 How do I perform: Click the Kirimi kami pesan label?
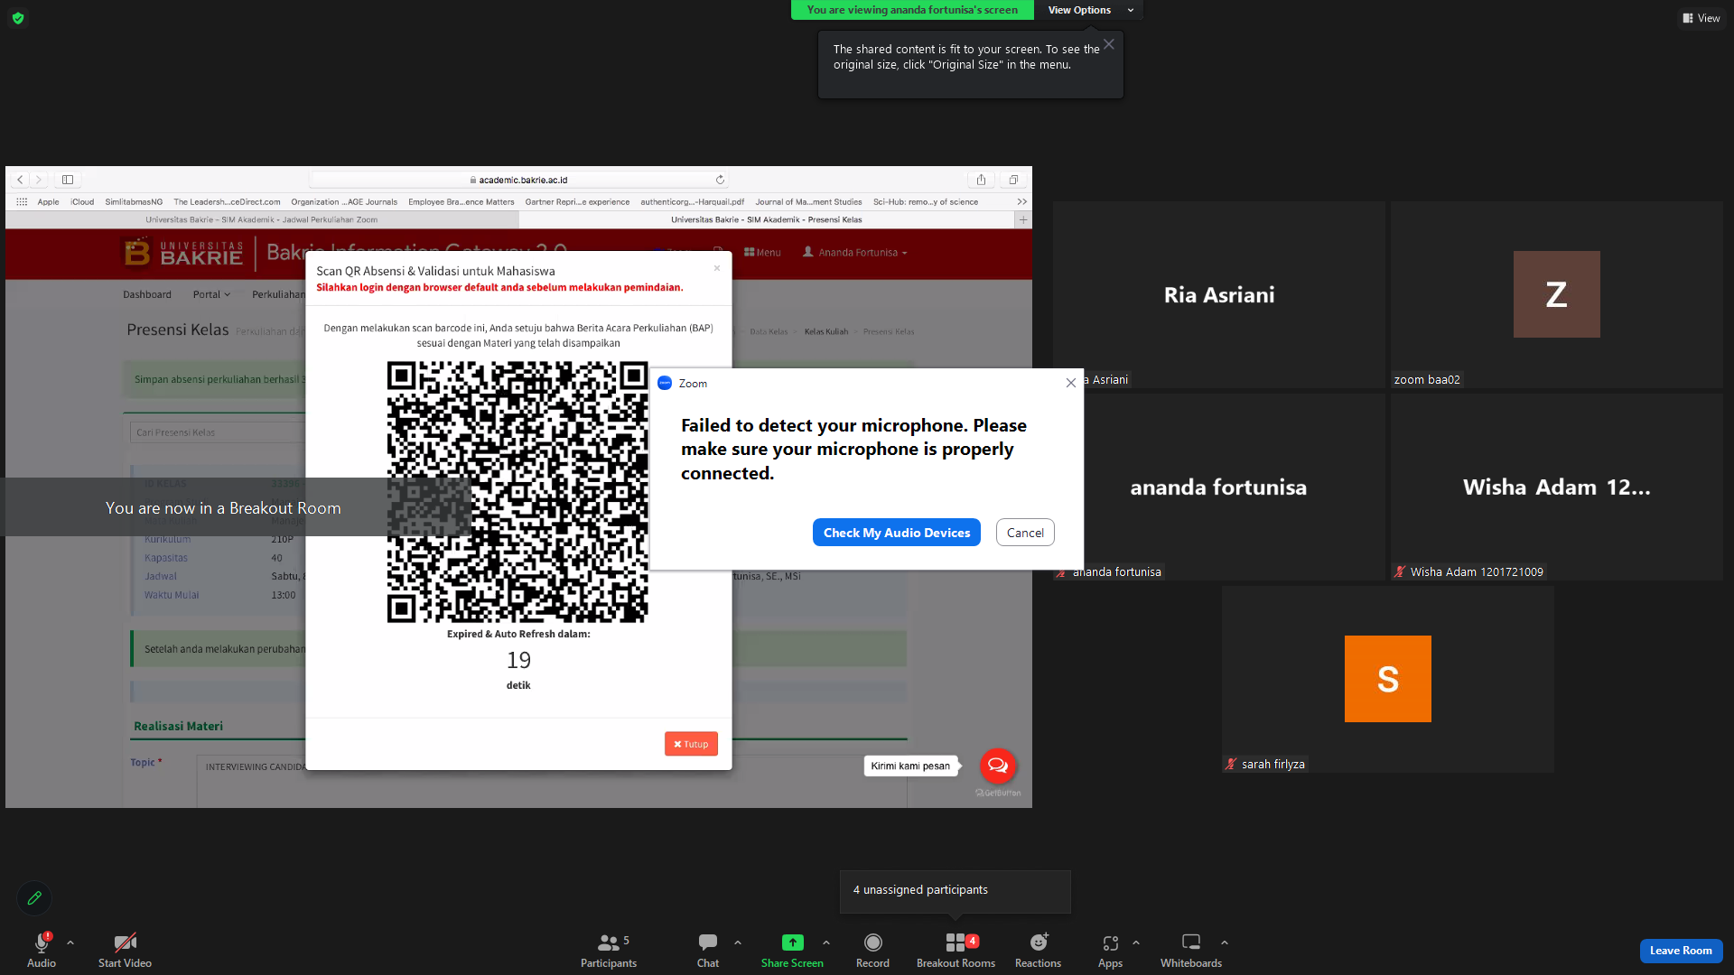click(910, 766)
